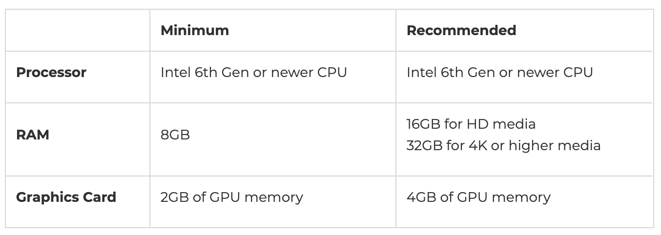Click the 32GB for 4K or higher media text
661x235 pixels.
504,145
